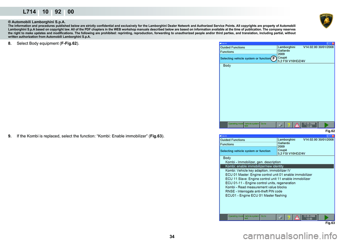This screenshot has height=242, width=343.
Task: Select the Body entry in Fig.63
Action: pyautogui.click(x=227, y=158)
